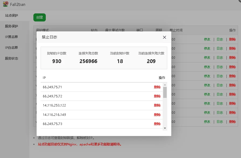Screen dimensions: 241x158
Task: Switch to 服务保护 sidebar tab
Action: 12,26
